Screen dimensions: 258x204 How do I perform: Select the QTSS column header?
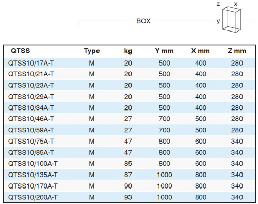21,51
